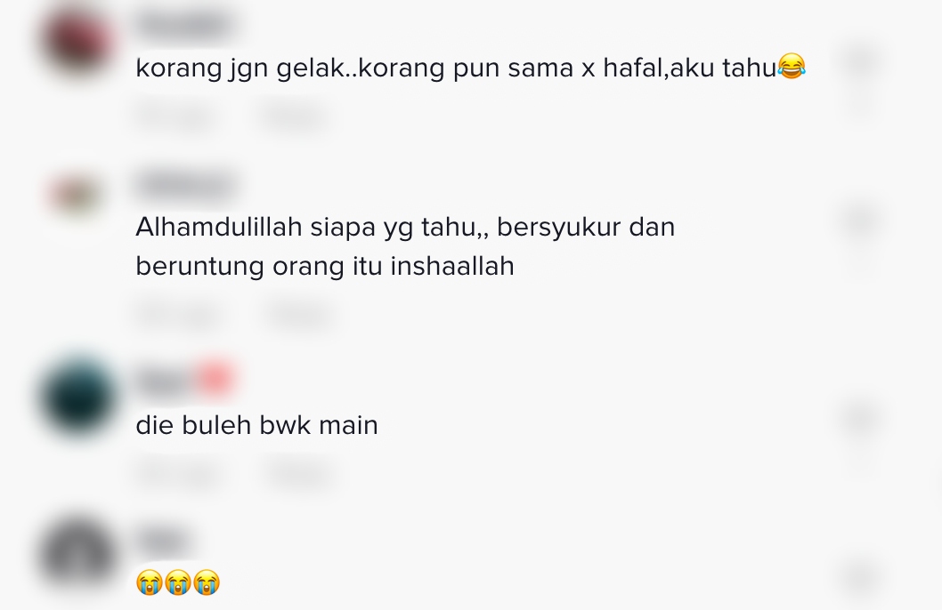Open the username above the crying emojis

163,540
